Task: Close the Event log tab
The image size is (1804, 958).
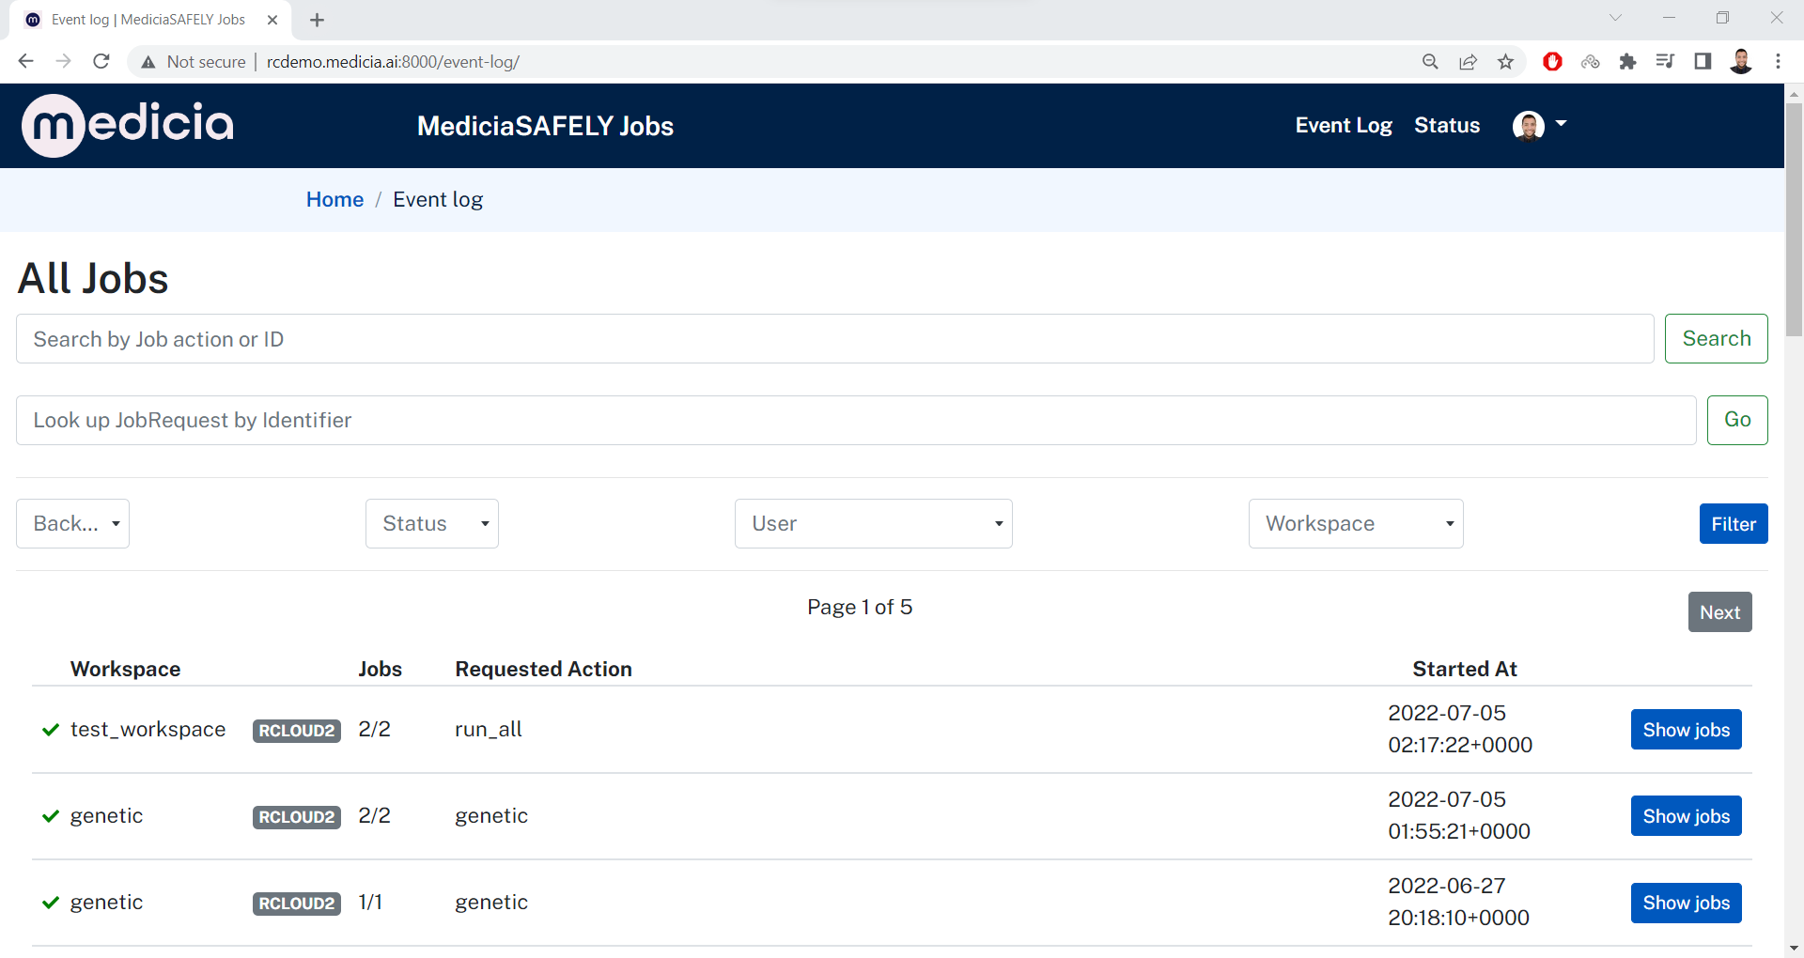Action: [272, 20]
